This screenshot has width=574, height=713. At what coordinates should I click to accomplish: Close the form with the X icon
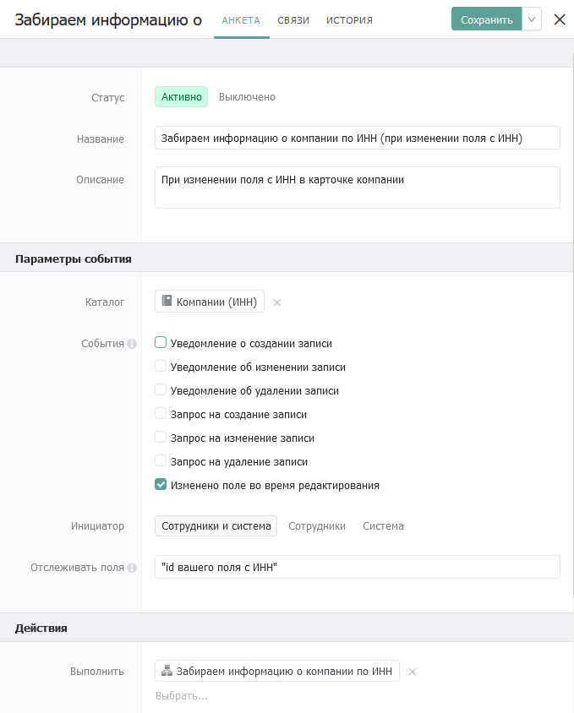click(559, 19)
